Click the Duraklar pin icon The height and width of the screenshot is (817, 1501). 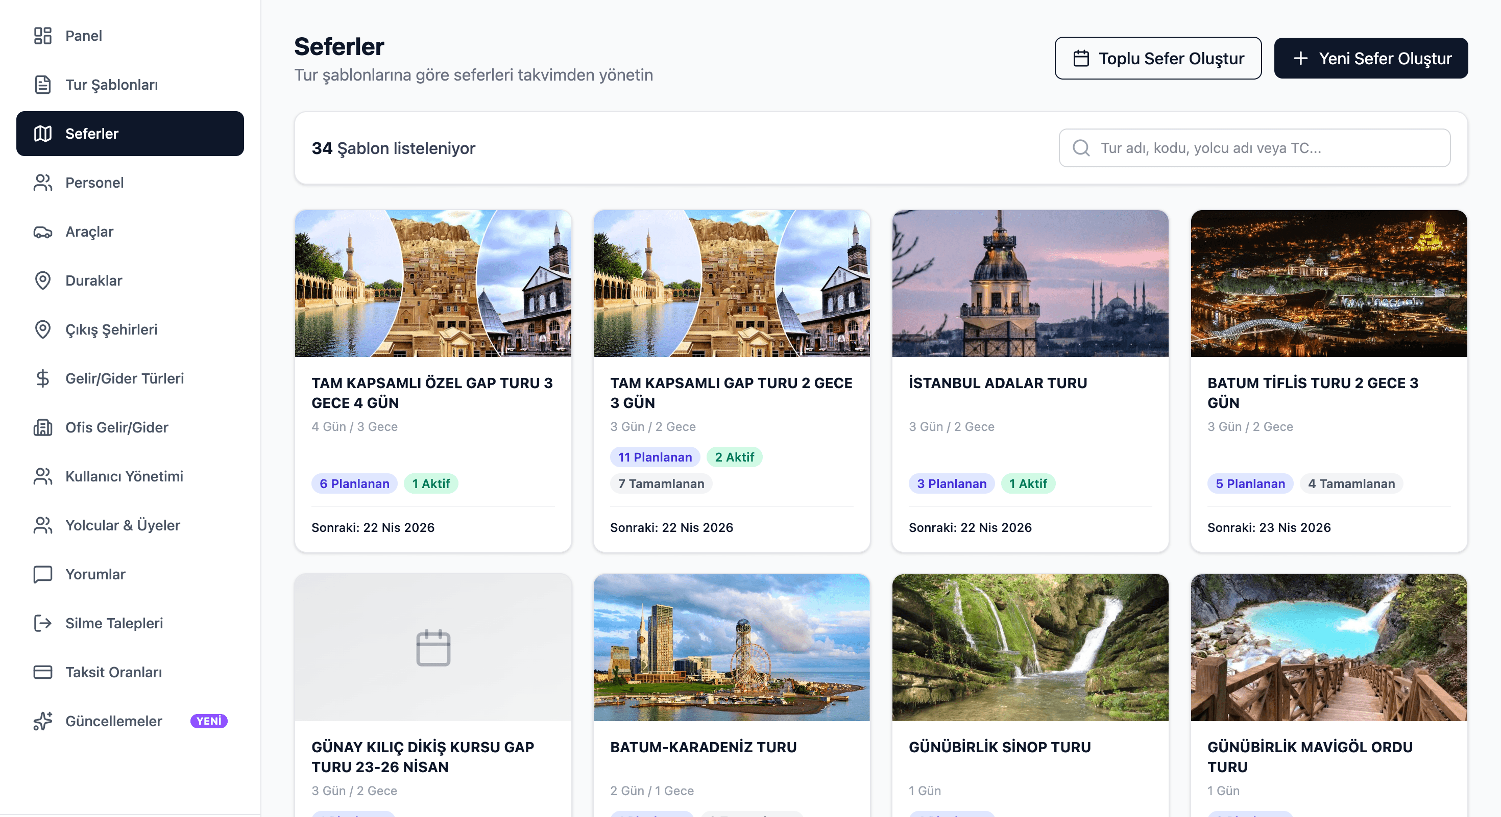42,280
